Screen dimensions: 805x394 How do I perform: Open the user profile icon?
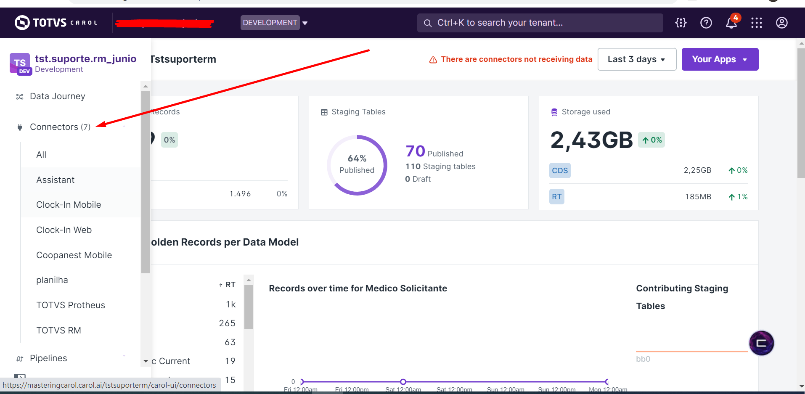point(781,23)
